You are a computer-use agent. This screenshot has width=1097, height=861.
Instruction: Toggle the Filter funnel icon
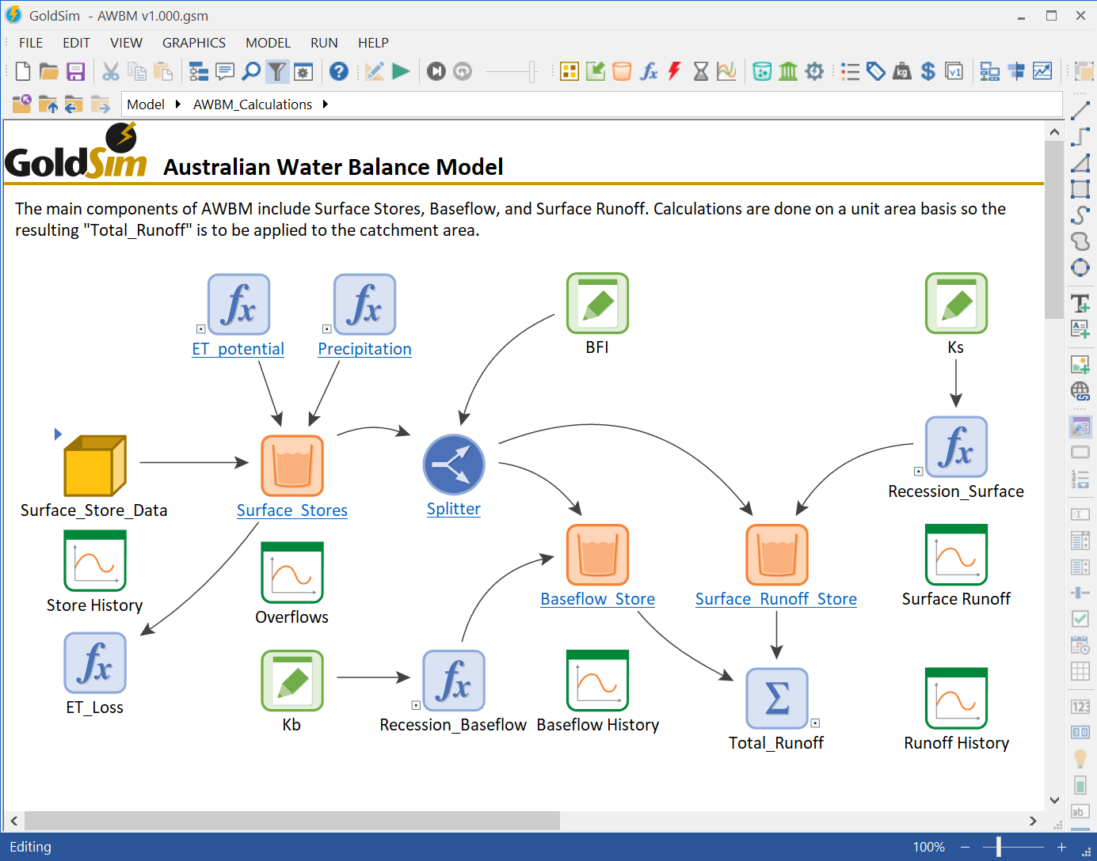(276, 71)
